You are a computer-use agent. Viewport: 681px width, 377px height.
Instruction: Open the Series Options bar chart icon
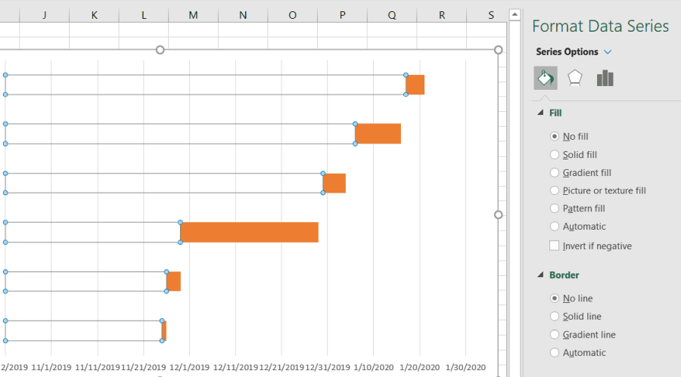[x=605, y=78]
